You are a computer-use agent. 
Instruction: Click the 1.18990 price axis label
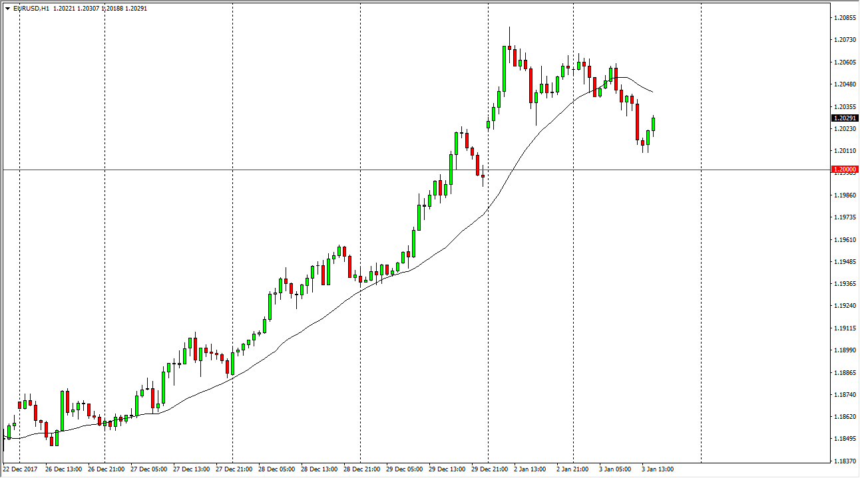845,350
